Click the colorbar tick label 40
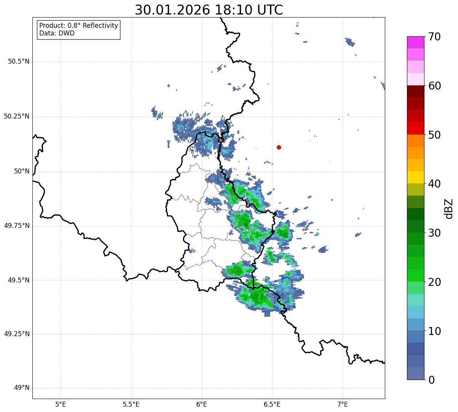This screenshot has height=412, width=458. tap(434, 184)
